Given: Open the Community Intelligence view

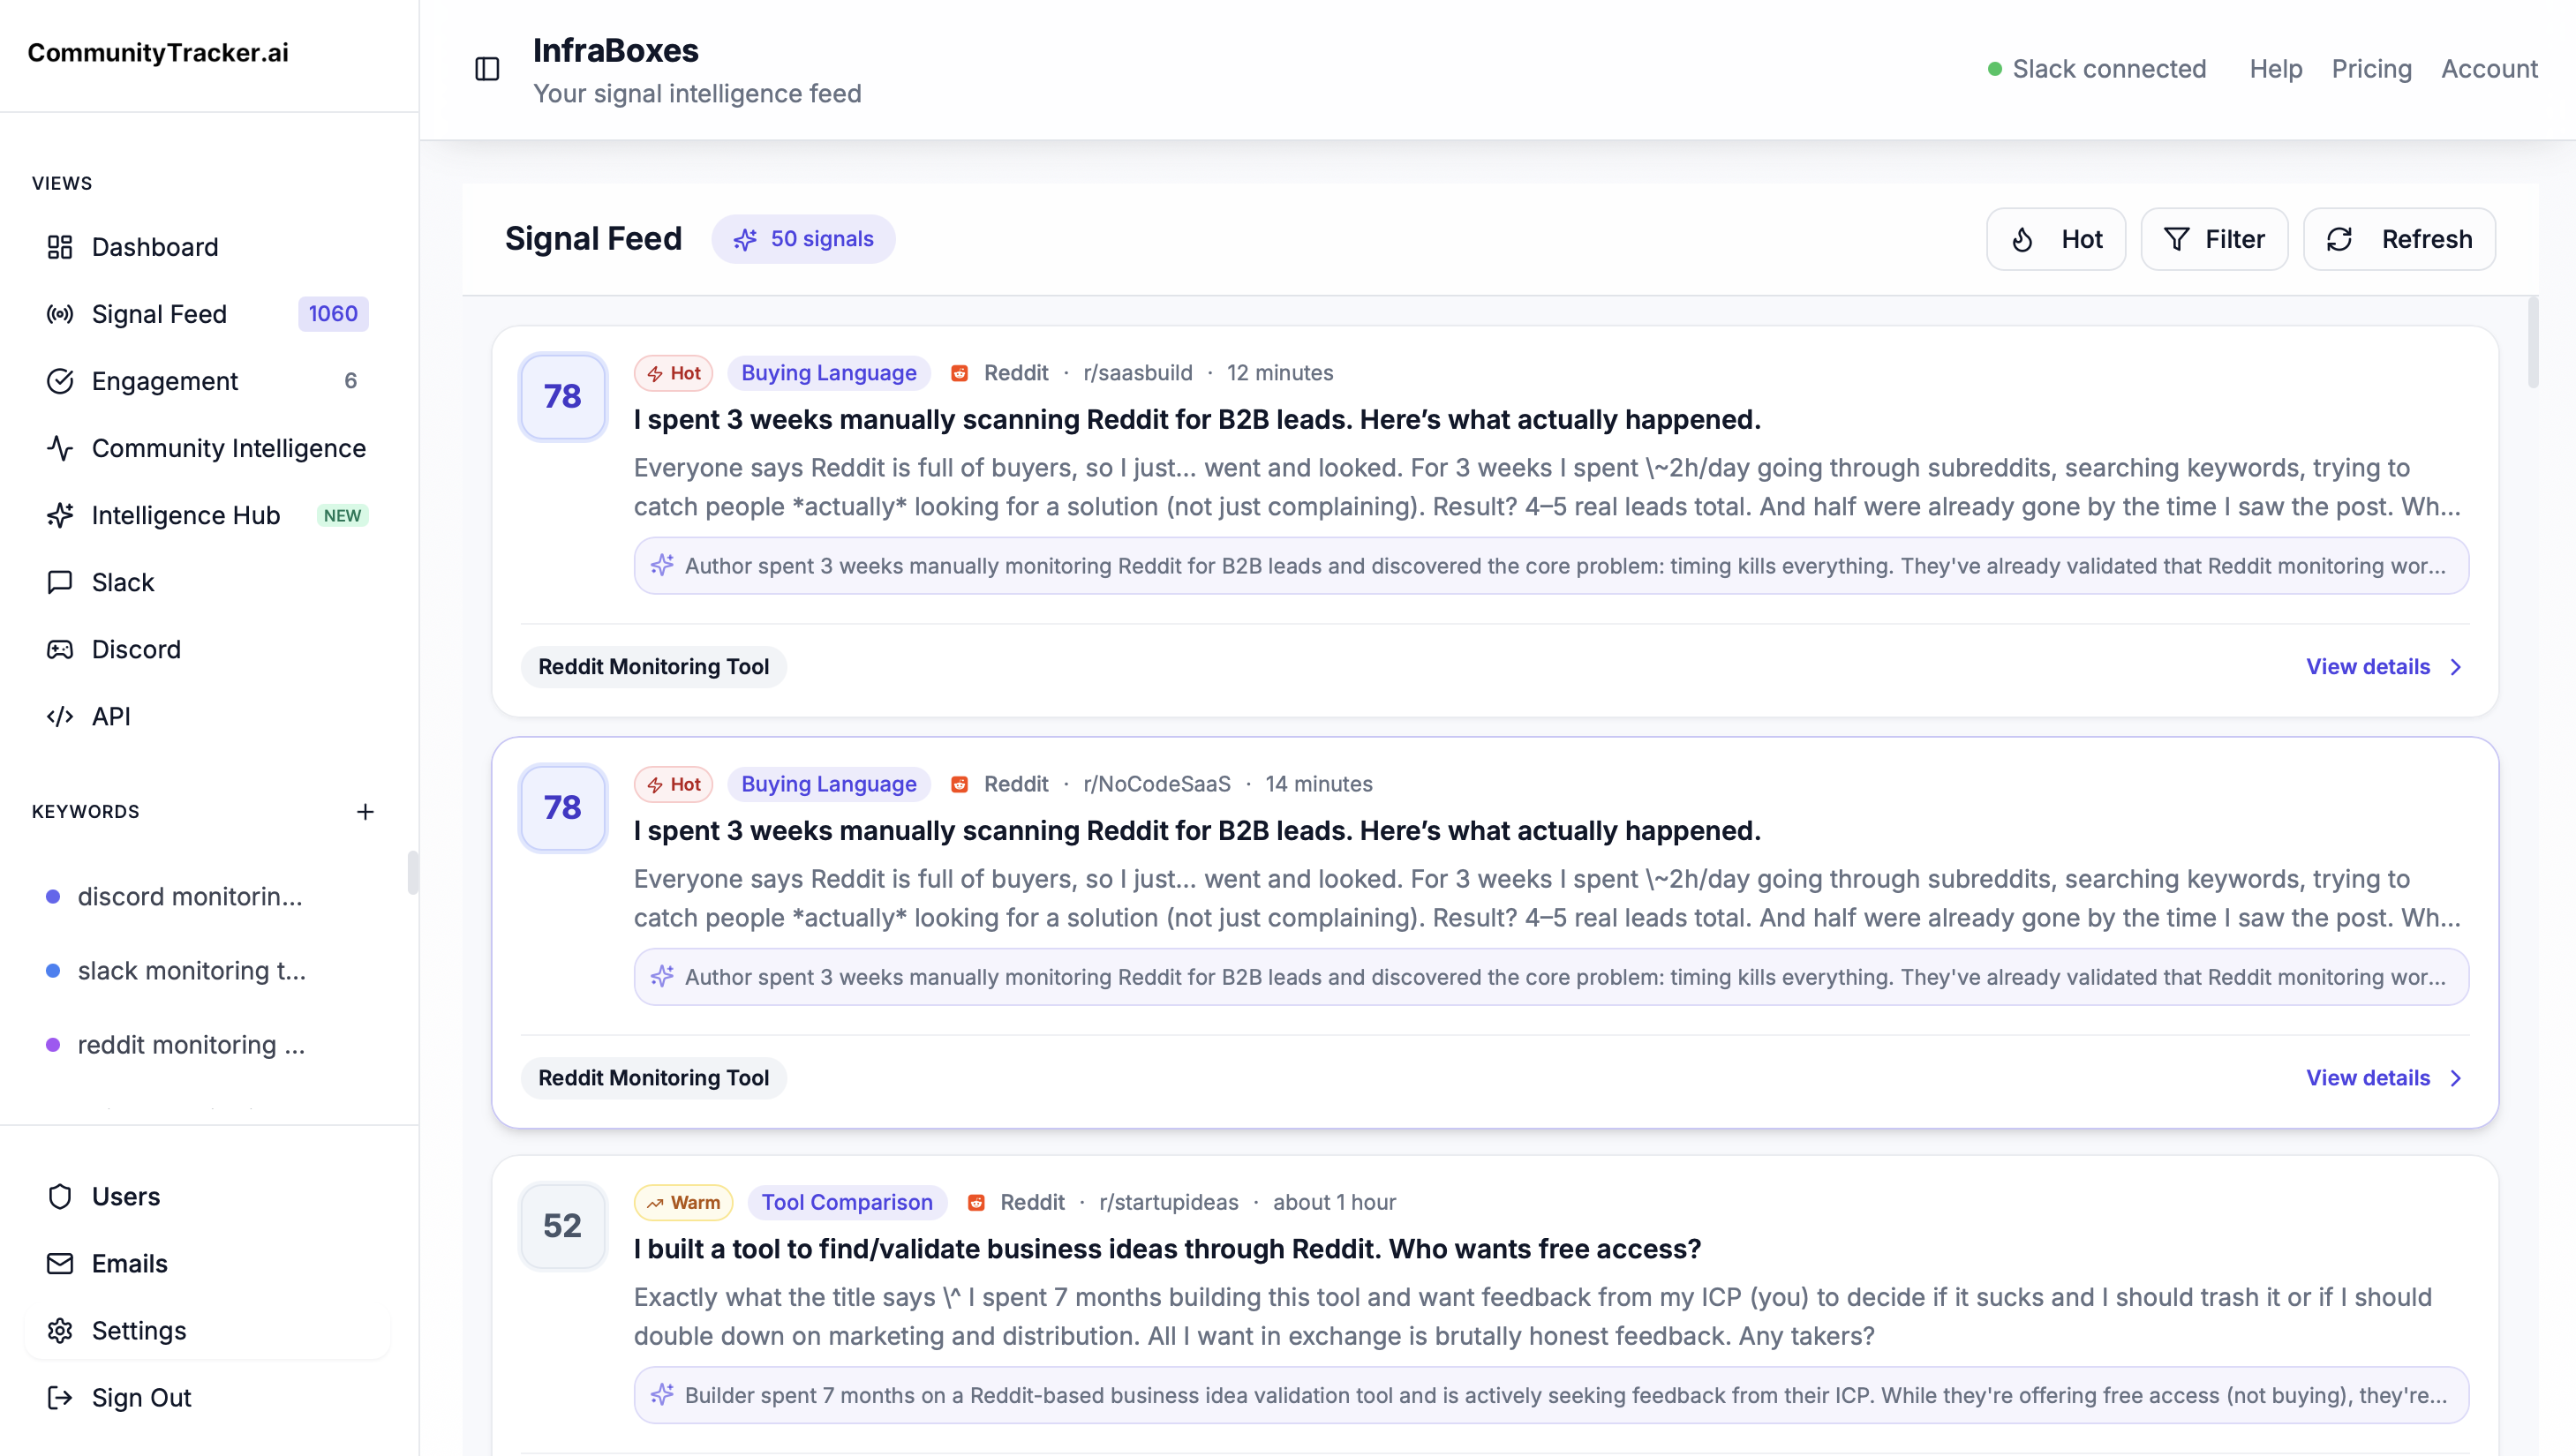Looking at the screenshot, I should pyautogui.click(x=228, y=448).
